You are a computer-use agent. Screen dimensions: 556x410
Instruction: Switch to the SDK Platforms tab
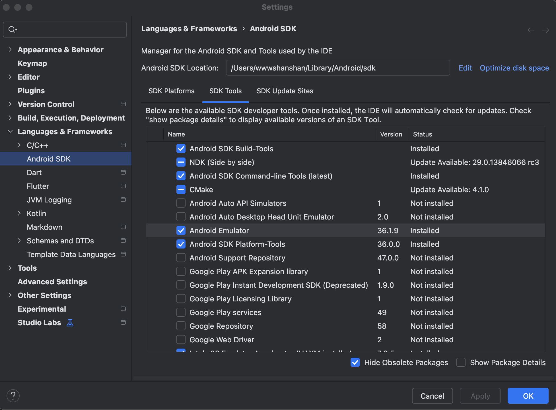click(x=171, y=91)
